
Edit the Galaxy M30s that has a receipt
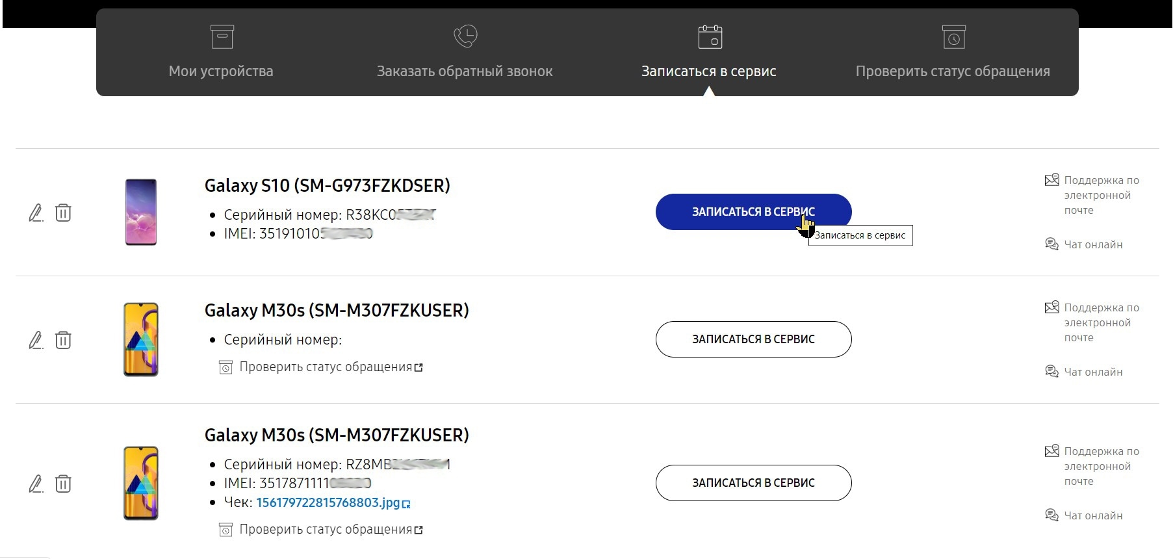tap(36, 484)
